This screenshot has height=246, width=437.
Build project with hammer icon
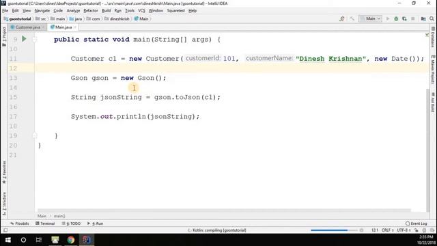(x=352, y=18)
